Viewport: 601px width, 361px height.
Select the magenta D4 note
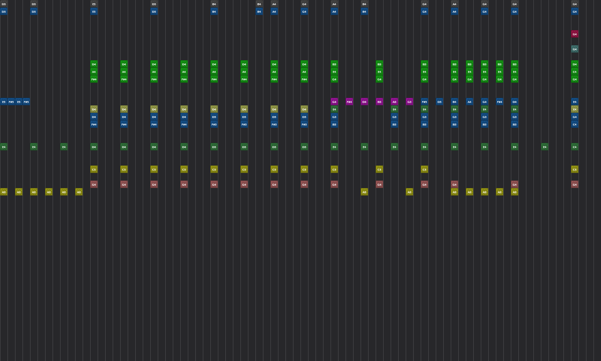pyautogui.click(x=364, y=102)
